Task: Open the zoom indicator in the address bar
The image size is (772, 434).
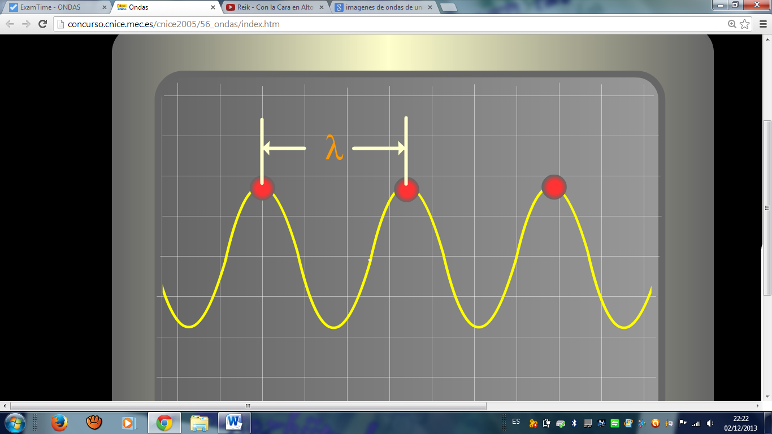Action: (732, 24)
